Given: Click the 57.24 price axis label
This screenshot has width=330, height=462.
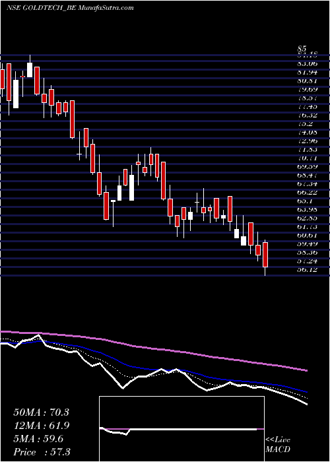Looking at the screenshot, I should point(308,261).
